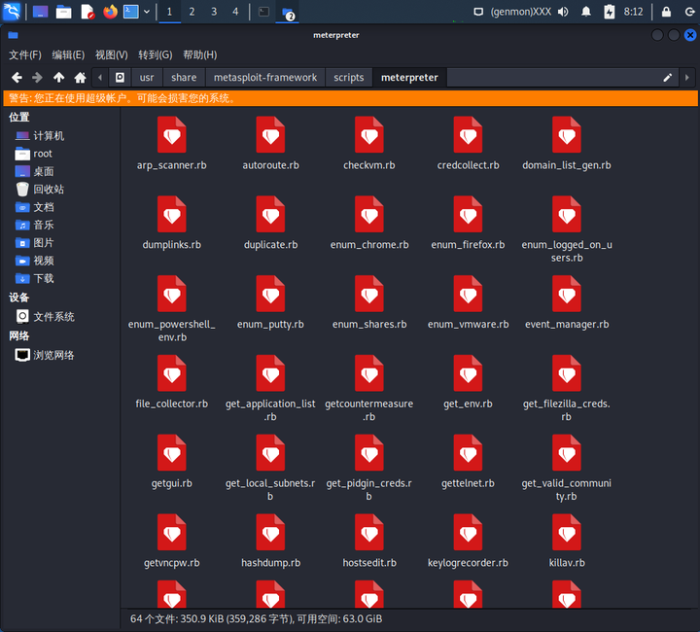The height and width of the screenshot is (632, 700).
Task: Open terminal launcher dropdown arrow
Action: [x=147, y=12]
